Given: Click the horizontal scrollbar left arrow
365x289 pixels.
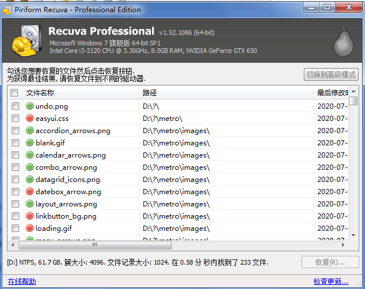Looking at the screenshot, I should pos(13,245).
